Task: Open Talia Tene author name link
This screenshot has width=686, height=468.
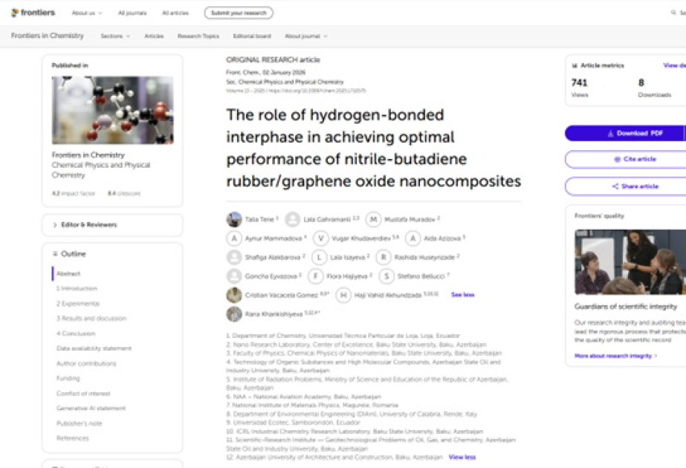Action: (x=259, y=219)
